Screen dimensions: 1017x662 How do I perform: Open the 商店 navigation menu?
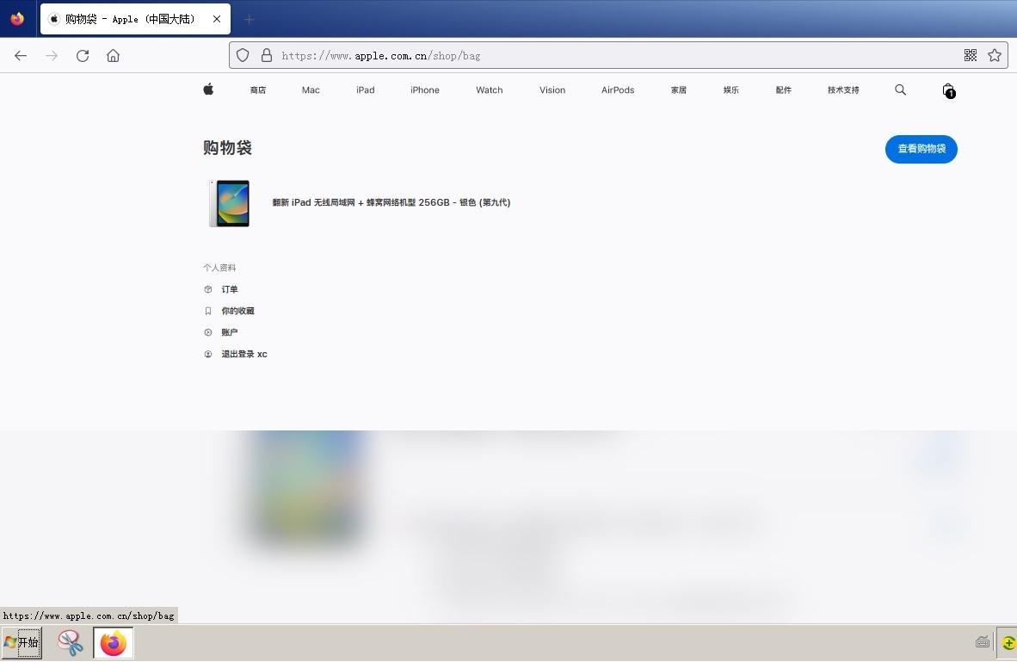point(258,90)
